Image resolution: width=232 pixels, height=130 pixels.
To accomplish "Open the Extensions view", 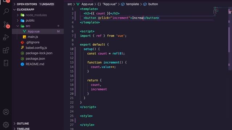I will coord(6,50).
